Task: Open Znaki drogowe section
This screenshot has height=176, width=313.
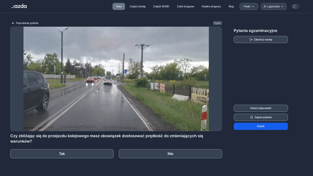Action: pyautogui.click(x=185, y=7)
